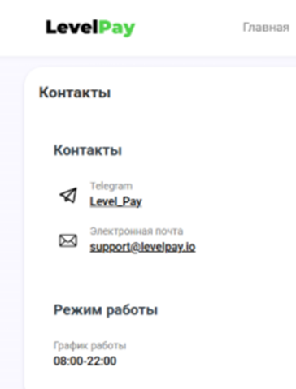Select the Режим работы heading
This screenshot has height=389, width=296.
click(x=106, y=310)
